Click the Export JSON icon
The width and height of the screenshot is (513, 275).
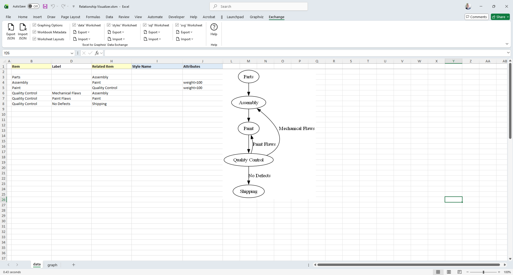(x=11, y=28)
